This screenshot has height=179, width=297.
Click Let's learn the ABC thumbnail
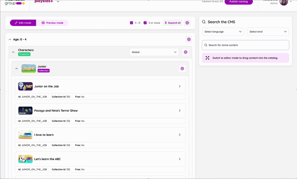click(x=25, y=159)
